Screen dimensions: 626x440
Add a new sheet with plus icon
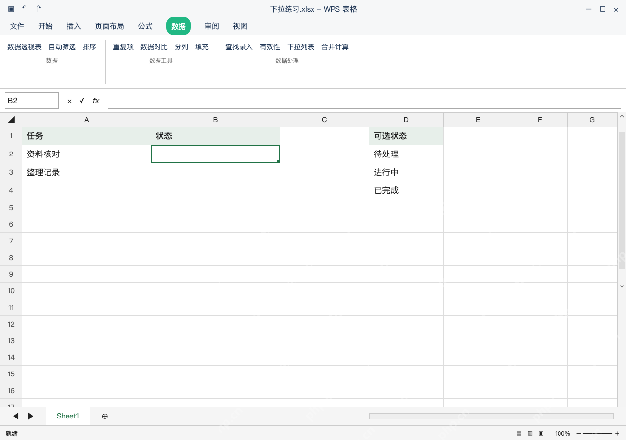105,416
